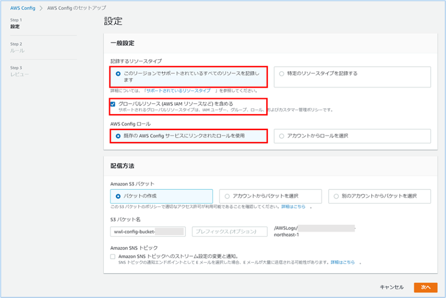Choose アカウントからバケットを選択 option

(x=270, y=196)
